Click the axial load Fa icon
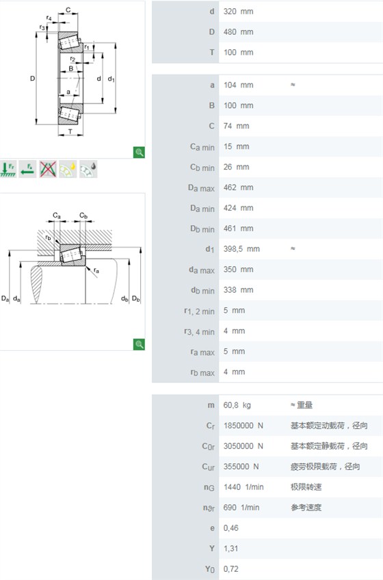Viewport: 383px width, 580px height. pos(28,170)
